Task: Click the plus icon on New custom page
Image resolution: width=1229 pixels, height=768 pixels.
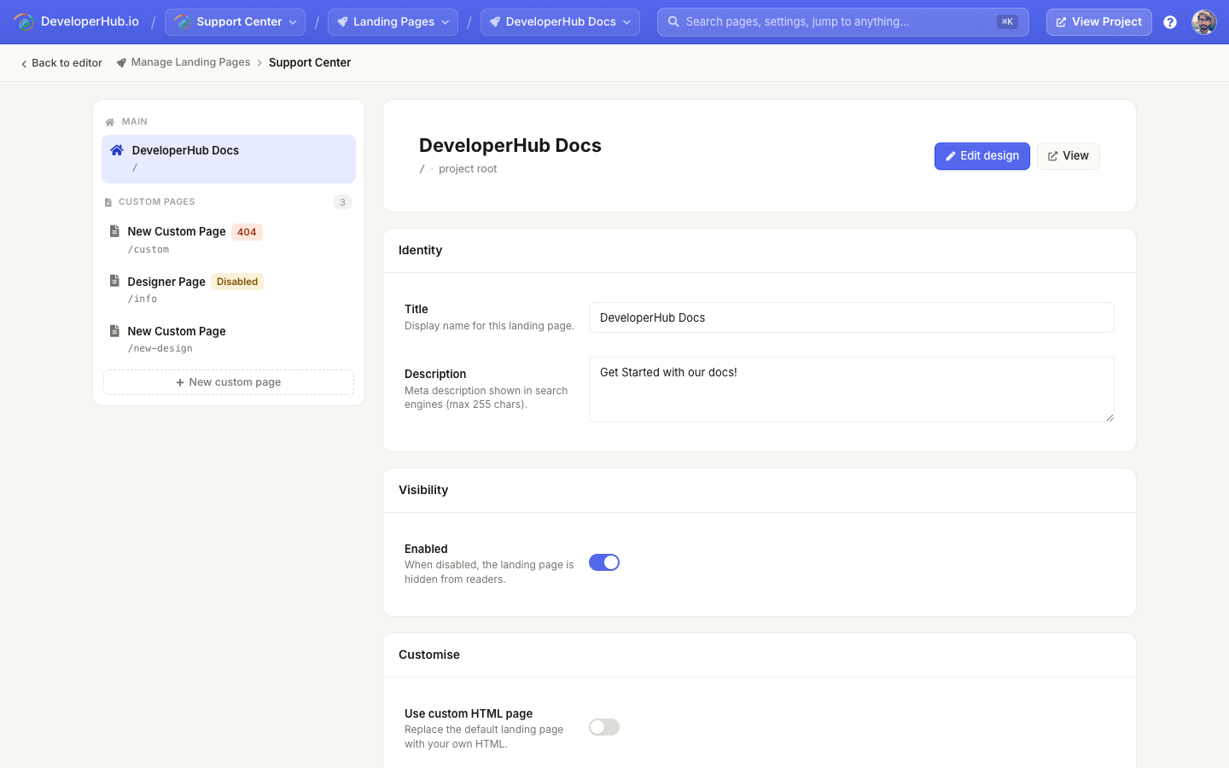Action: (x=180, y=382)
